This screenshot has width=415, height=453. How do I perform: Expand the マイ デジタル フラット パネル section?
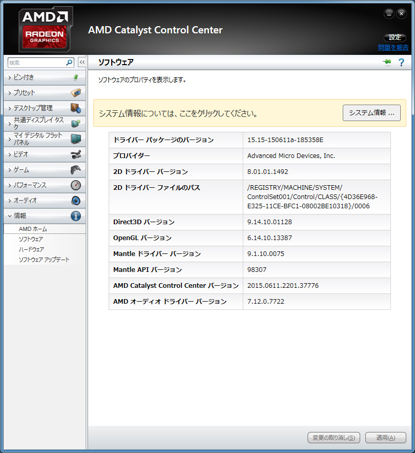[45, 139]
